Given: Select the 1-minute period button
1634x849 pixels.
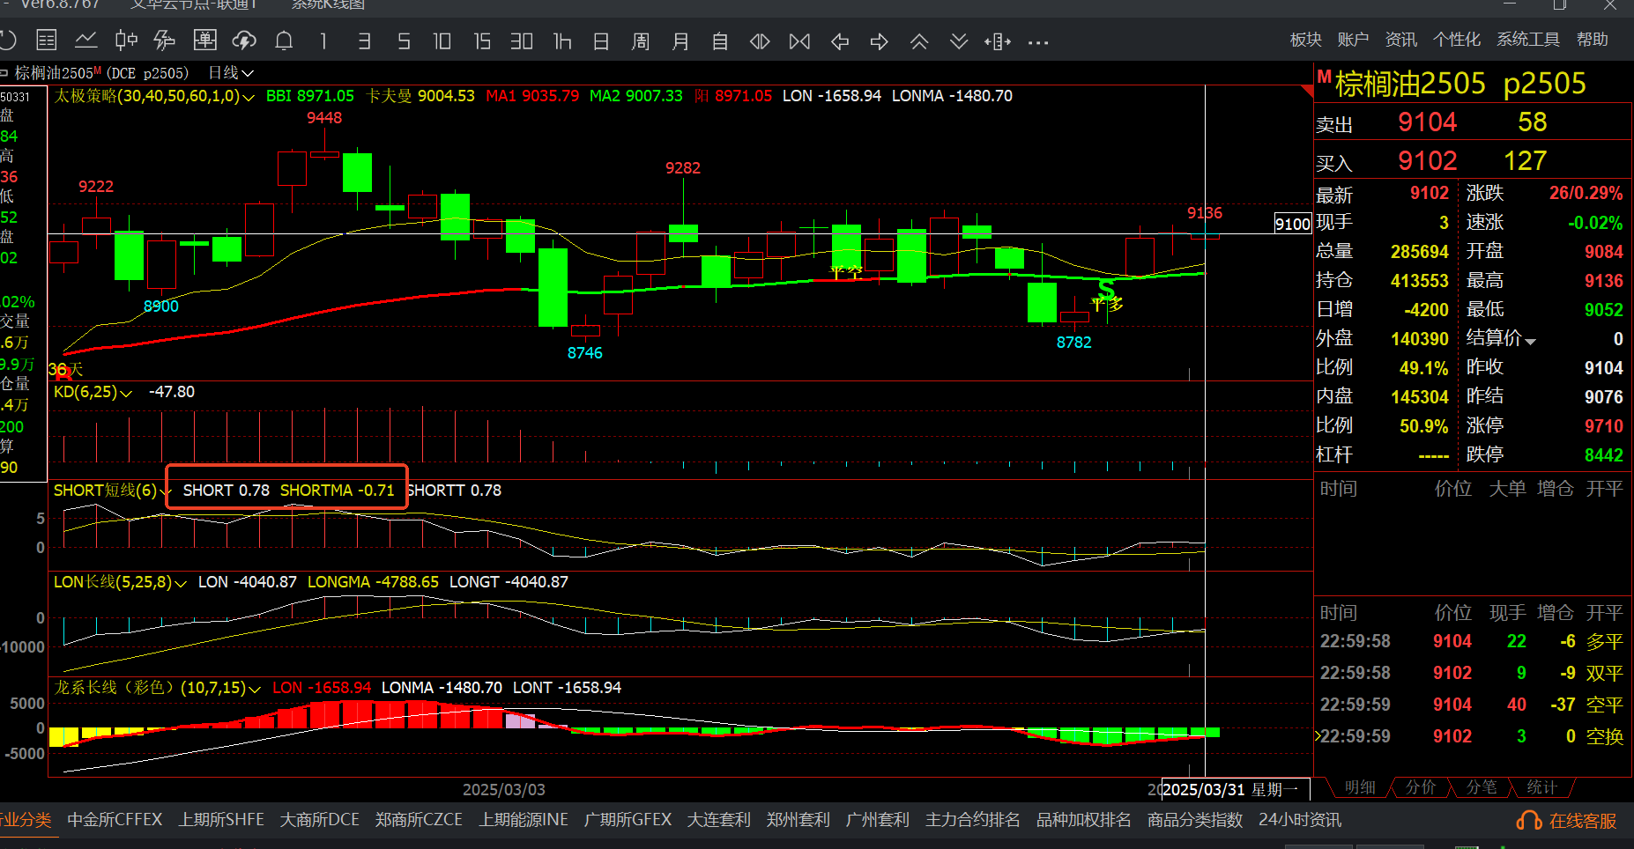Looking at the screenshot, I should 323,41.
